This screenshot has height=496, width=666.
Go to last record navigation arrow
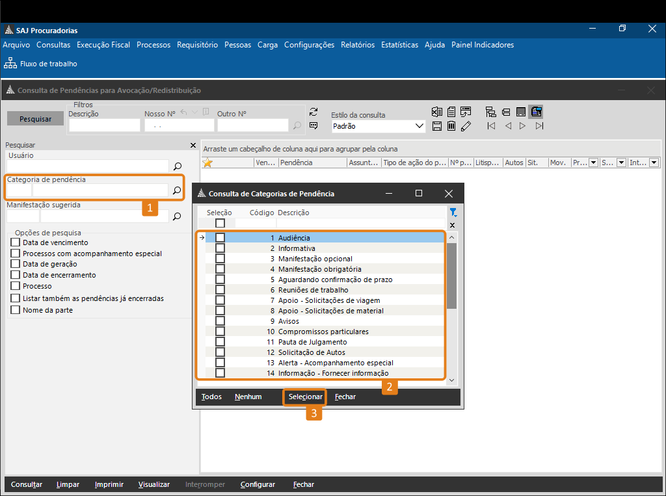coord(539,126)
